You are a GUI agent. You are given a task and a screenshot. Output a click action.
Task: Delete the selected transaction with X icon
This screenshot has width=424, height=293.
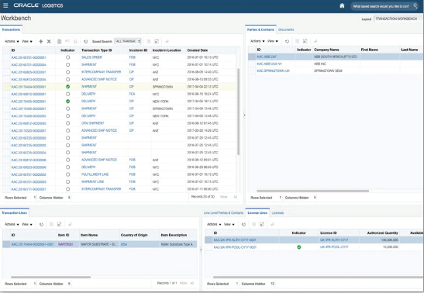(x=49, y=41)
